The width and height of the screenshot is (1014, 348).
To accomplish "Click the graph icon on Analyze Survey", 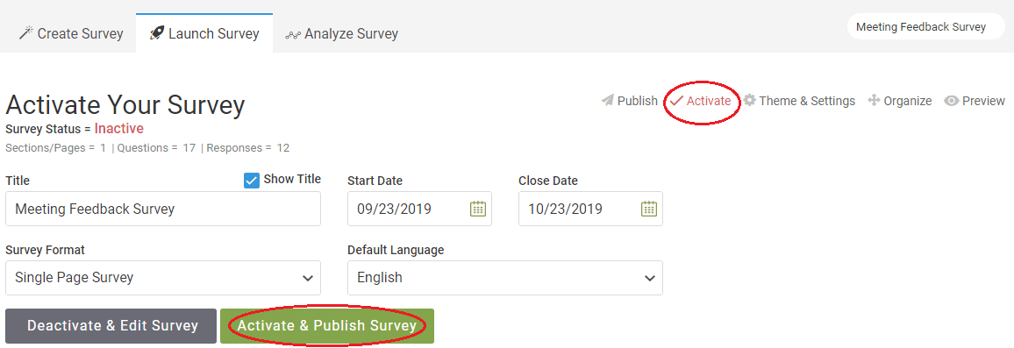I will (x=293, y=33).
